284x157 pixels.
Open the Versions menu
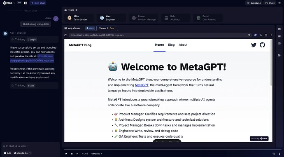click(x=97, y=154)
